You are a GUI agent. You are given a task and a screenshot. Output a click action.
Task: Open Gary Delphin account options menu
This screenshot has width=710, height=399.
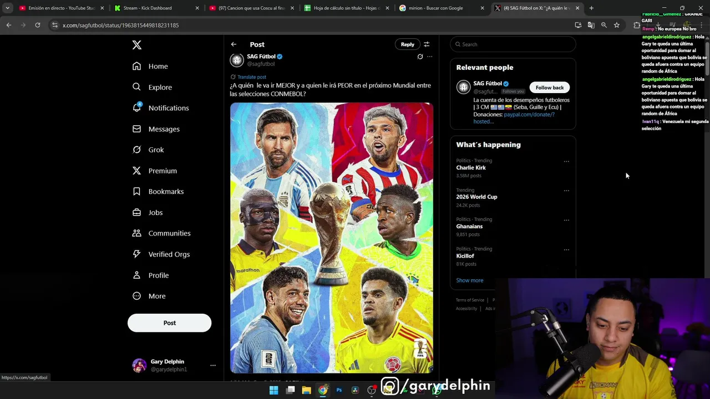point(213,365)
